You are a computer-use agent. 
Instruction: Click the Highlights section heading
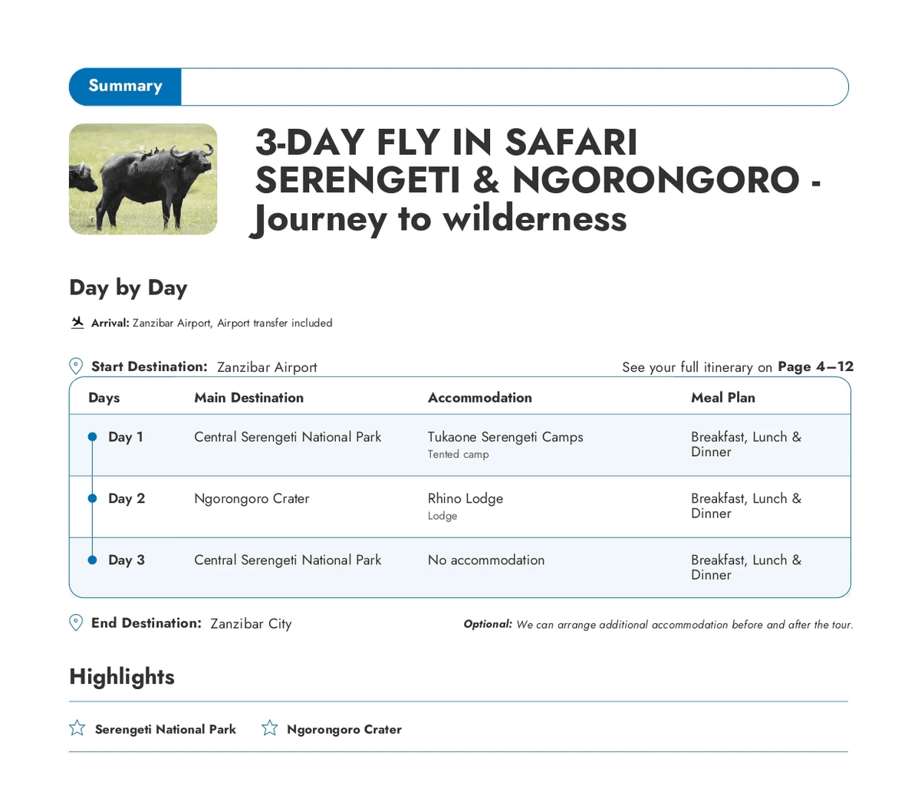click(122, 676)
